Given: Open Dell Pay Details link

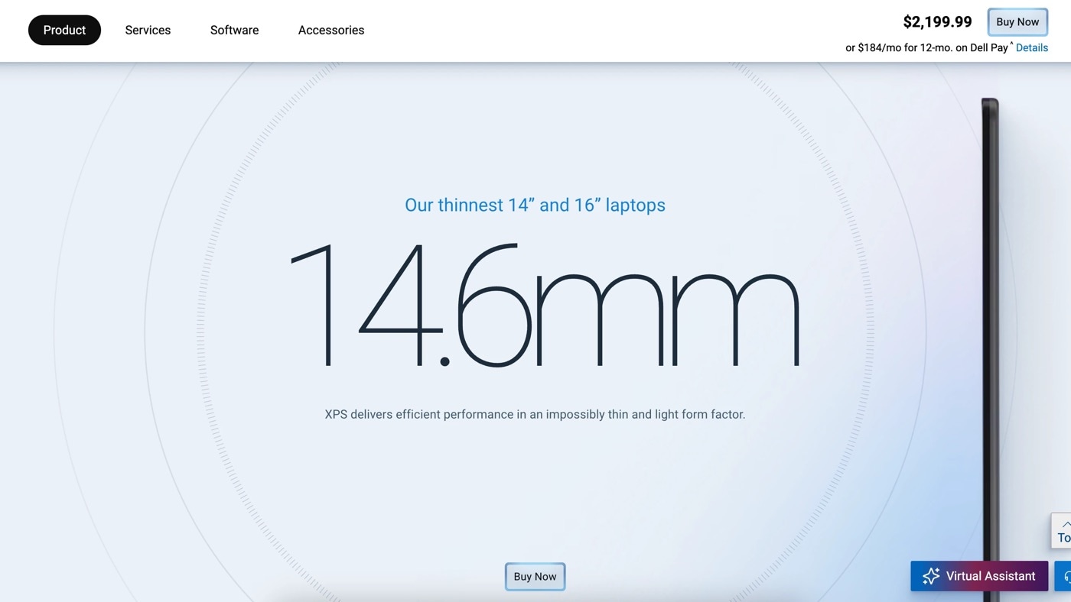Looking at the screenshot, I should click(1032, 47).
